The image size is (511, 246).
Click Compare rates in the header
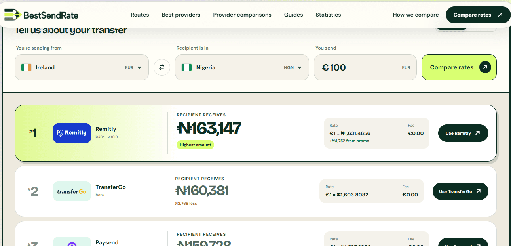478,15
